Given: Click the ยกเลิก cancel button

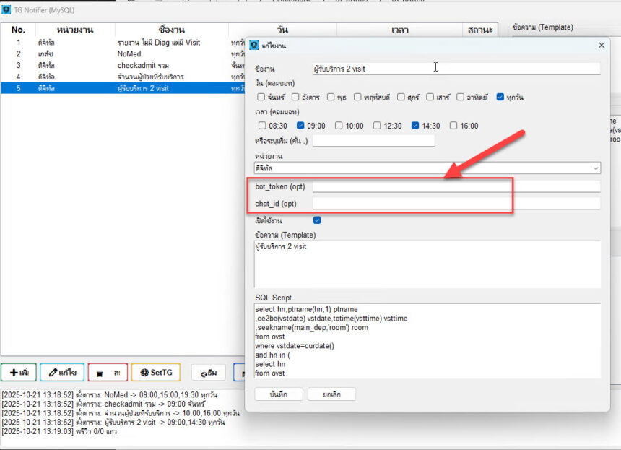Looking at the screenshot, I should click(x=331, y=394).
